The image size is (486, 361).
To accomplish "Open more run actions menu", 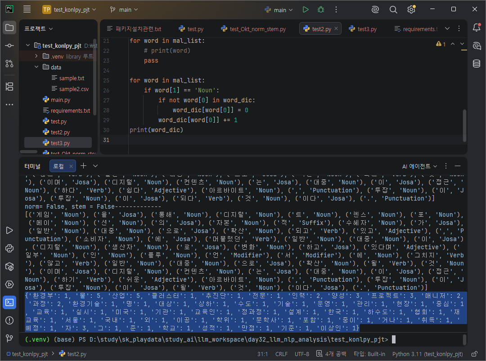I will click(336, 9).
